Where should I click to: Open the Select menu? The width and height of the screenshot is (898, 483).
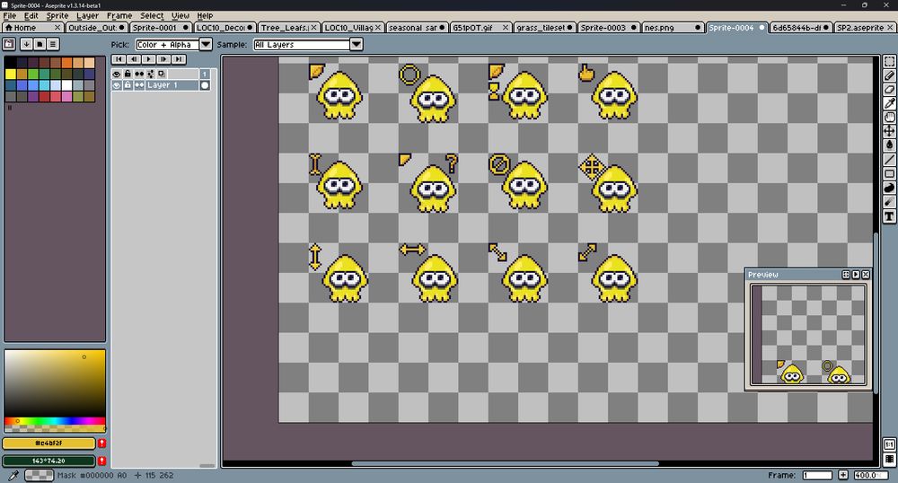coord(152,15)
